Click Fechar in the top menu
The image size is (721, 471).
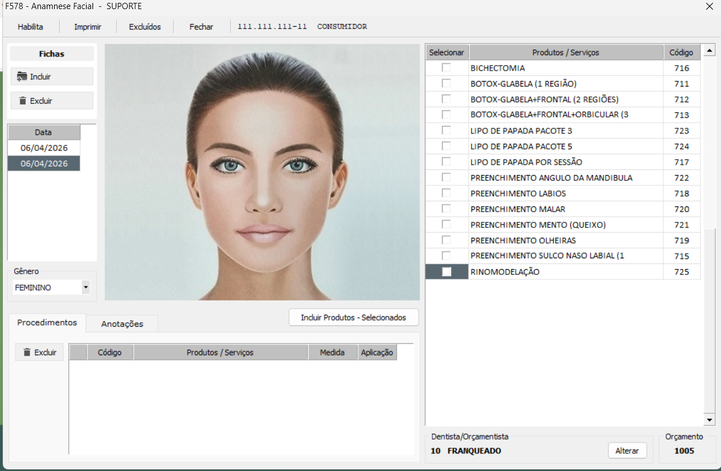pos(201,27)
